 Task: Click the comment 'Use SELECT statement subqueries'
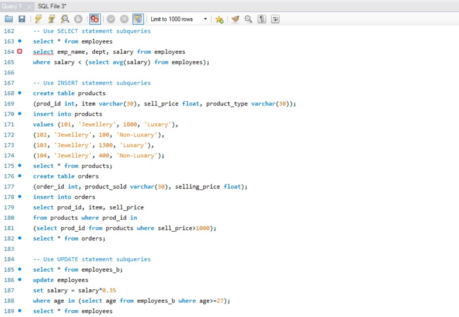tap(97, 31)
